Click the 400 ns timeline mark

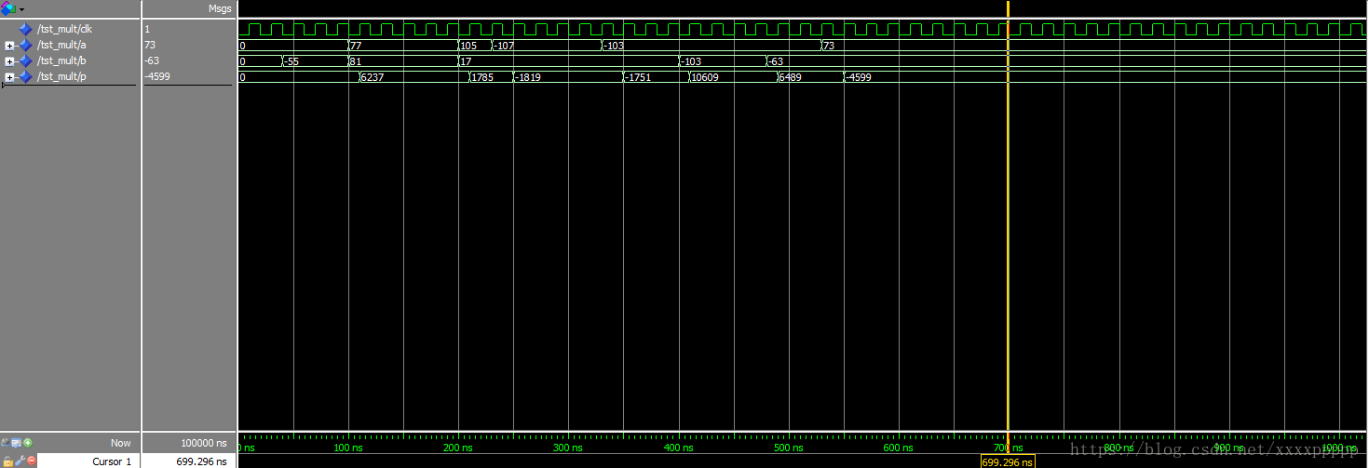point(678,448)
